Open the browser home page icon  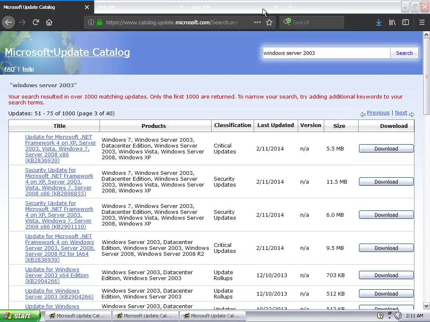[x=49, y=22]
